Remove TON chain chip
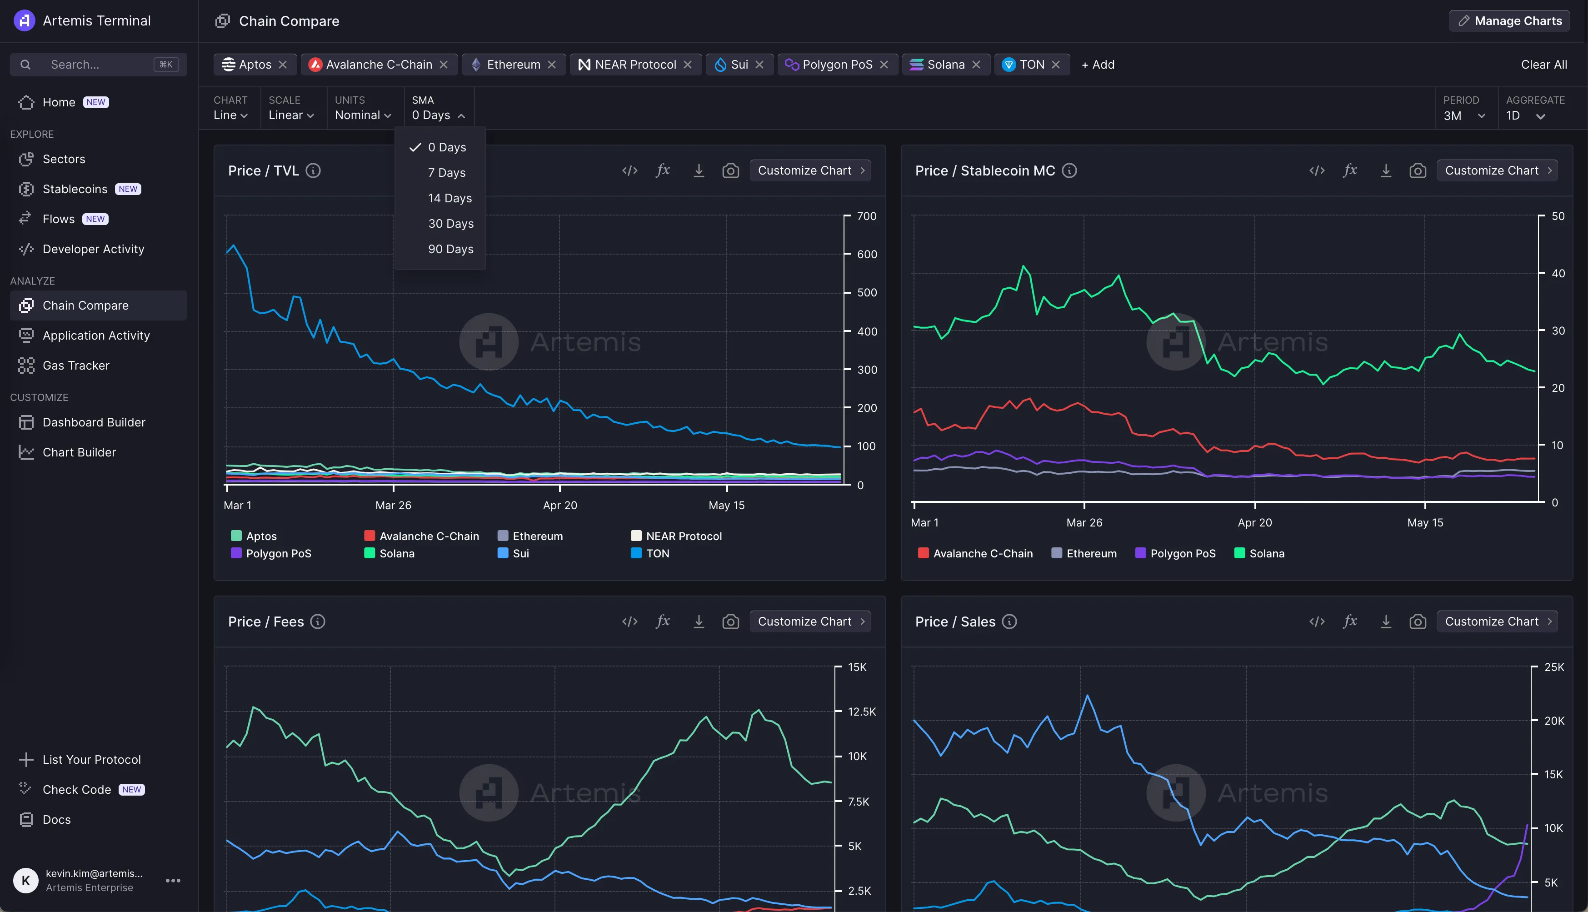1588x912 pixels. click(1056, 65)
